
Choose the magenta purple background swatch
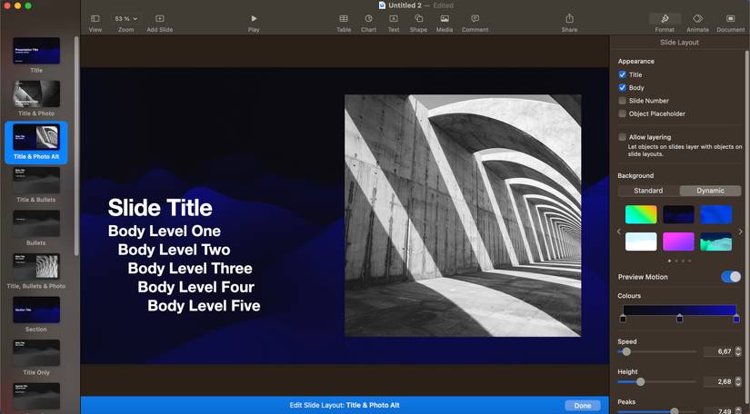(x=678, y=241)
